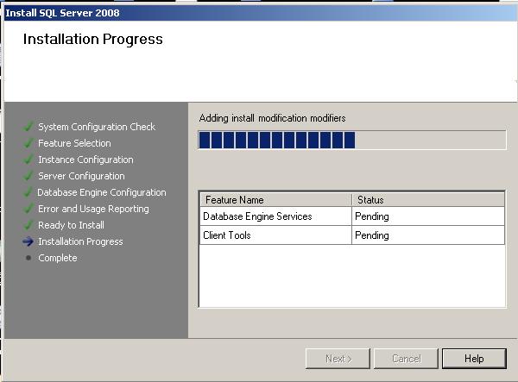Click the blue arrow beside Installation Progress

pos(28,241)
